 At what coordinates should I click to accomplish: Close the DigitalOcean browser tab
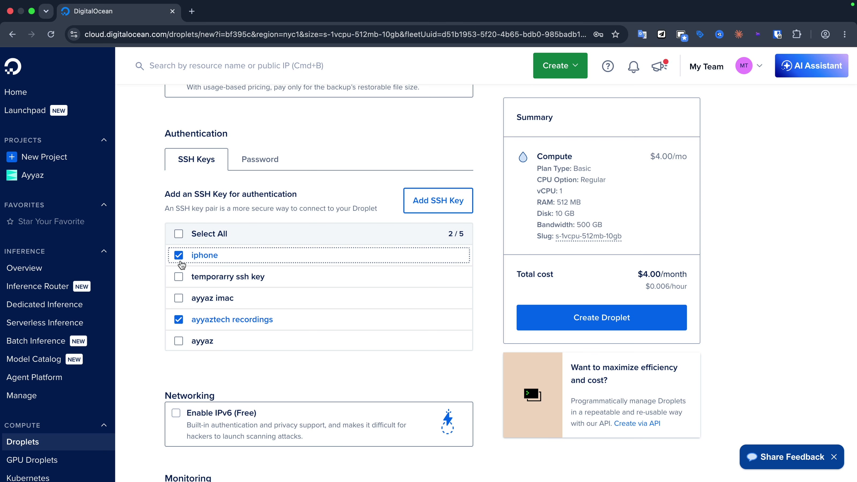(172, 11)
